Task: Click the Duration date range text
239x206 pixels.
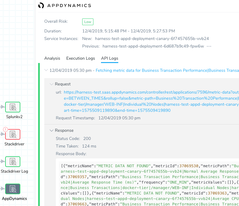Action: pos(129,31)
